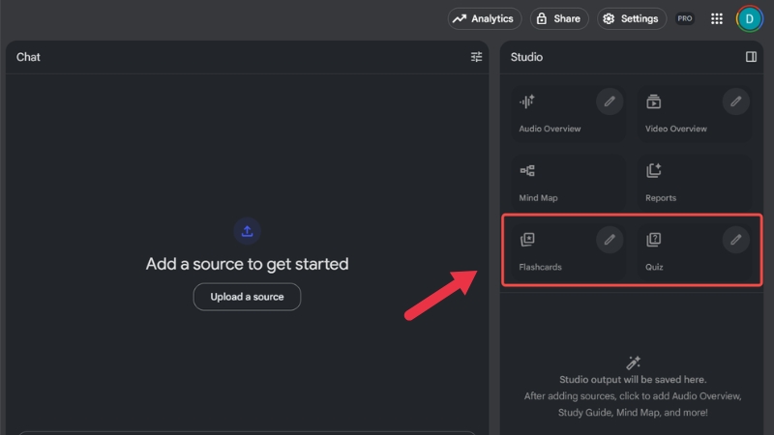Collapse the Studio panel
The width and height of the screenshot is (774, 435).
[x=751, y=57]
